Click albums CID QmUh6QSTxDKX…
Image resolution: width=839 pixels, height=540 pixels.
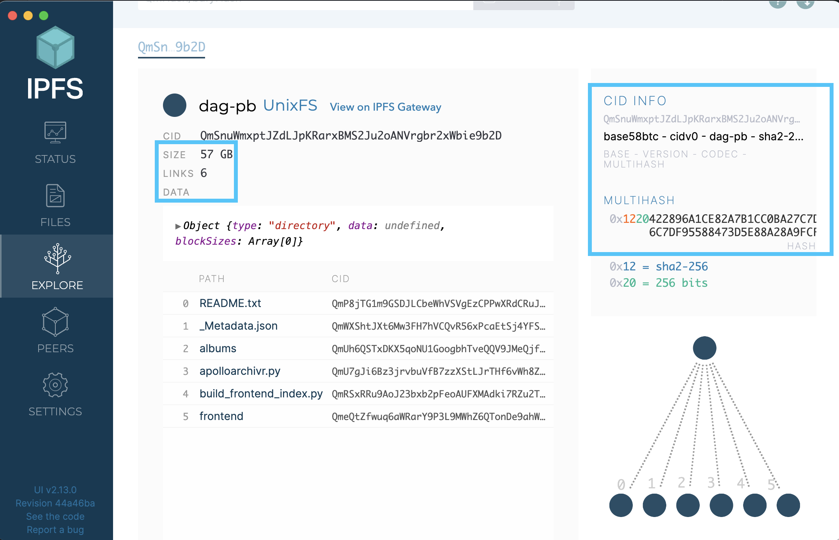[439, 349]
